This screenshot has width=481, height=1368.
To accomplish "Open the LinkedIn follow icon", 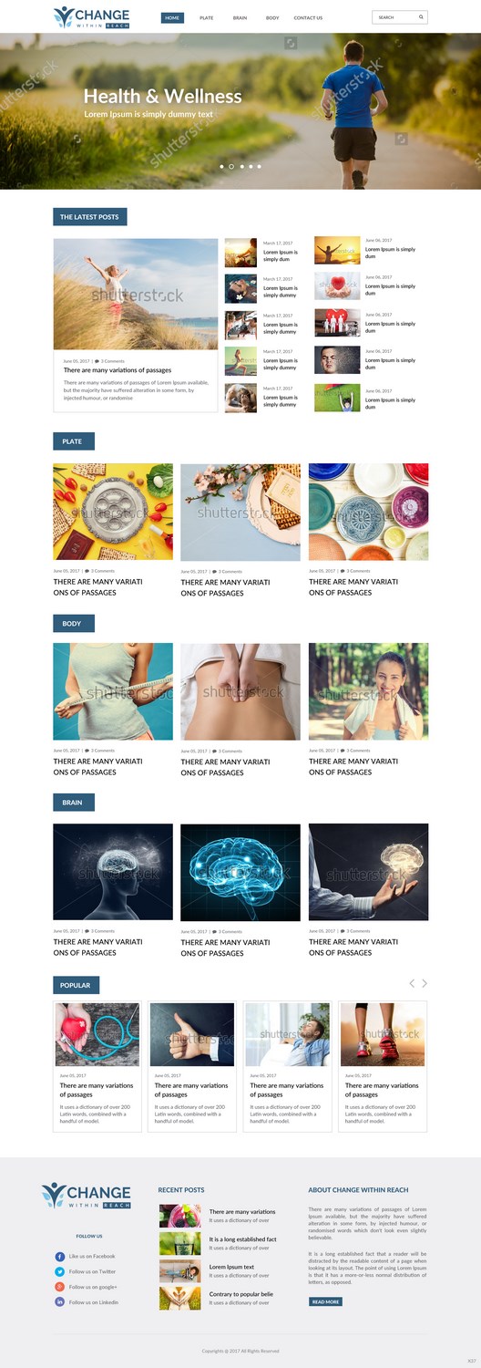I will point(60,1302).
